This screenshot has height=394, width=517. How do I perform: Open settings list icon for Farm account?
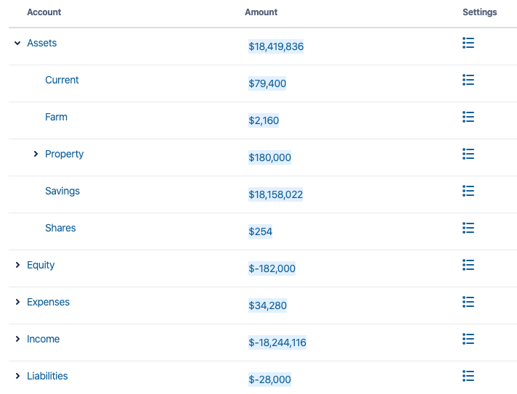tap(468, 118)
